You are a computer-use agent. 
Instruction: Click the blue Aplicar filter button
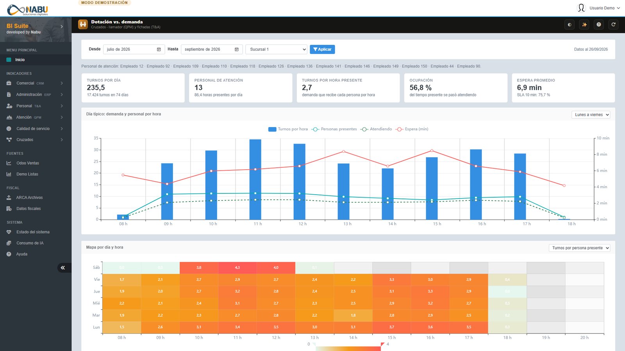(x=322, y=50)
